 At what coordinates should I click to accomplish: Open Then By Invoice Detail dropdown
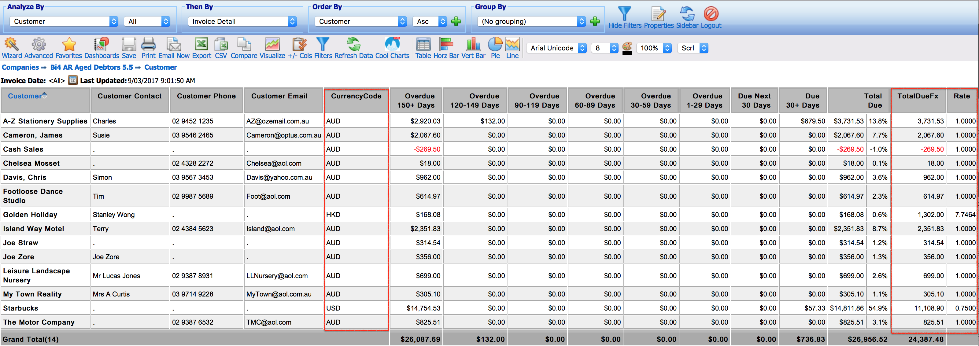tap(242, 22)
